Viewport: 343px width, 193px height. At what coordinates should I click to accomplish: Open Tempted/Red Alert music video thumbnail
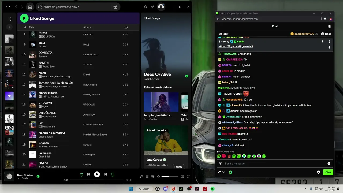pos(161,102)
